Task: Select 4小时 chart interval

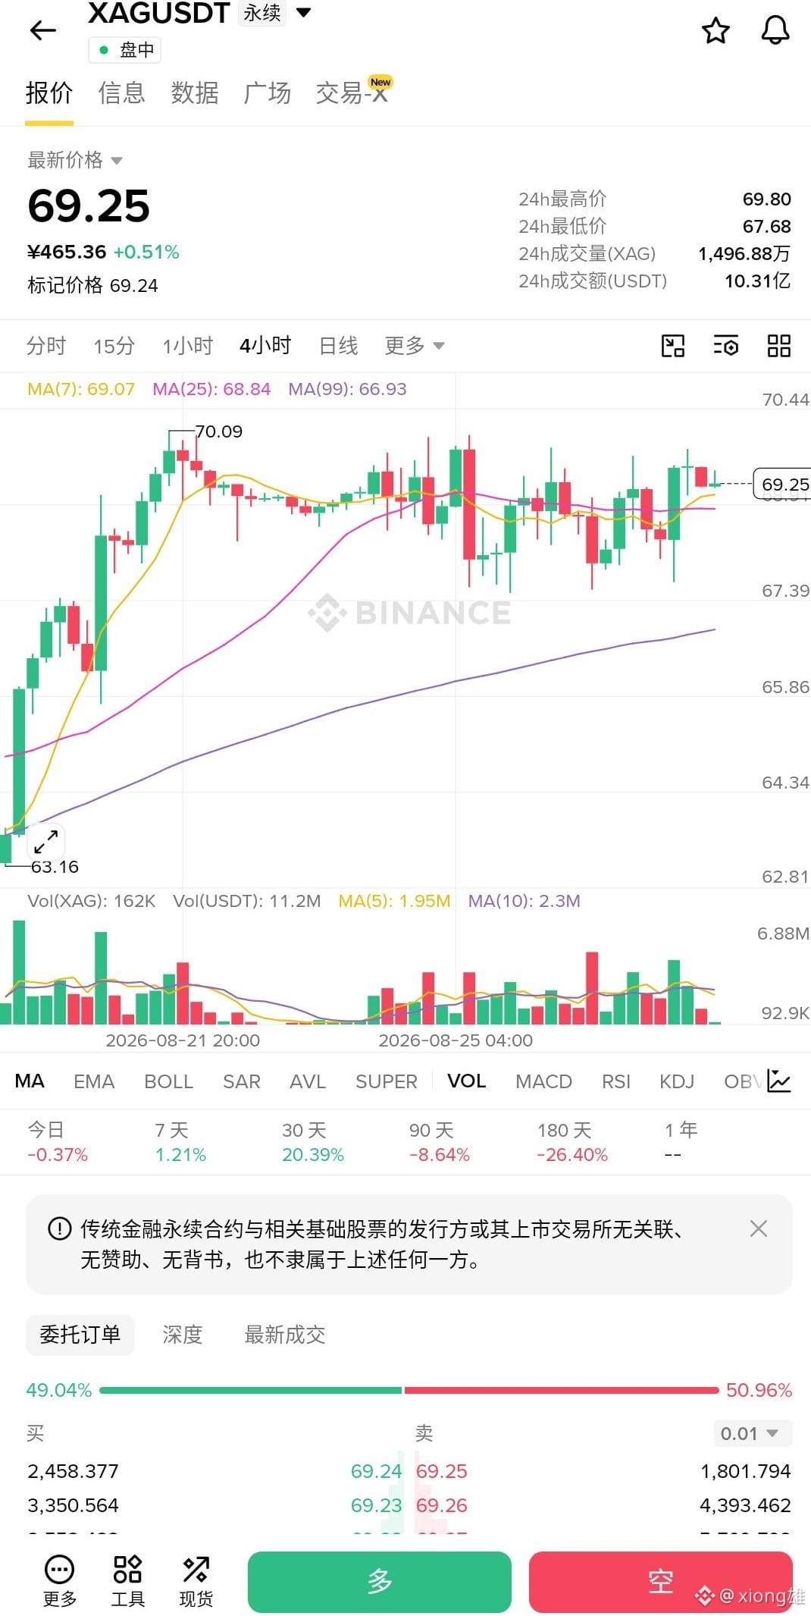Action: 265,346
